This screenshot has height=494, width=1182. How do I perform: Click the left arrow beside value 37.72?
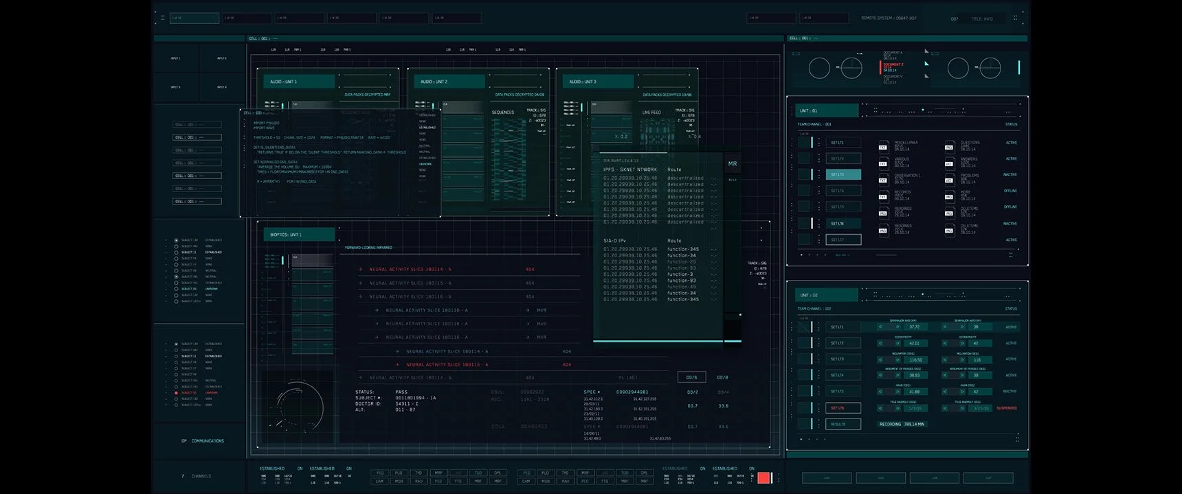(880, 327)
